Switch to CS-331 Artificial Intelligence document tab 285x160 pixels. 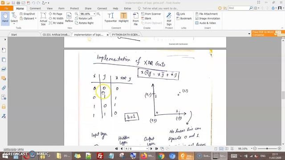point(56,35)
